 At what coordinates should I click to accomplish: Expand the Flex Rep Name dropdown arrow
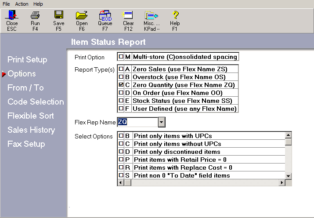click(162, 122)
